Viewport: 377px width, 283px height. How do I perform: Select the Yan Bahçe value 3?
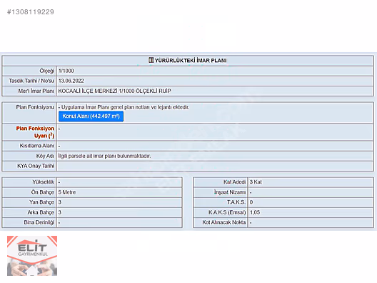60,202
